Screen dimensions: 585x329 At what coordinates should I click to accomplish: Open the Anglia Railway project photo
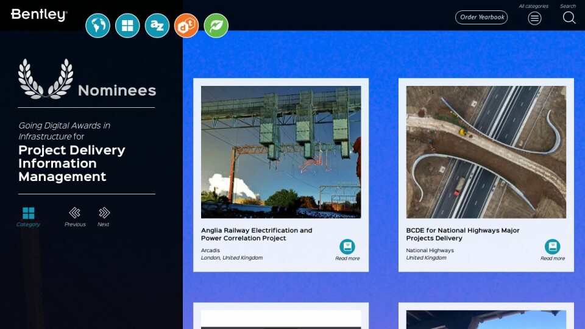tap(281, 152)
